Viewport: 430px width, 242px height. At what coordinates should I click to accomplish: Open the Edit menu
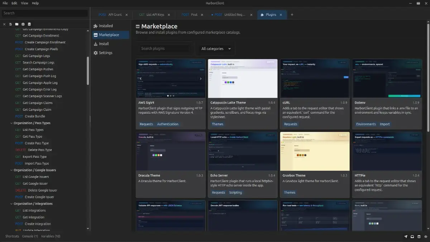click(14, 3)
